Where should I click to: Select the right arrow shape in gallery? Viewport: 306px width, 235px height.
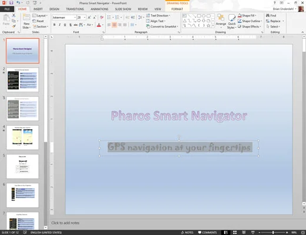pos(199,21)
